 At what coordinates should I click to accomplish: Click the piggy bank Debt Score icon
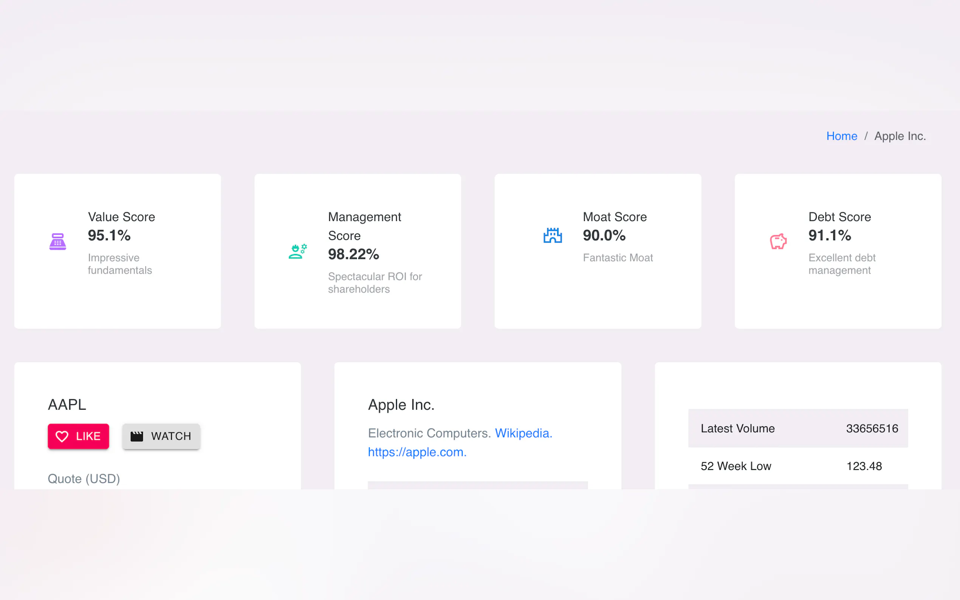coord(778,241)
